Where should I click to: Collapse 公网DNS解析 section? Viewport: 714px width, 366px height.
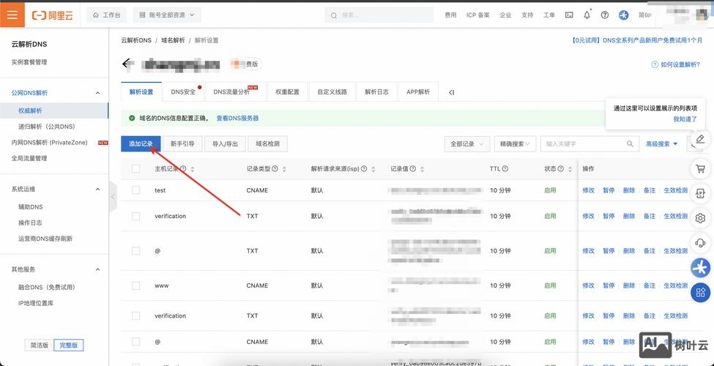[x=97, y=93]
